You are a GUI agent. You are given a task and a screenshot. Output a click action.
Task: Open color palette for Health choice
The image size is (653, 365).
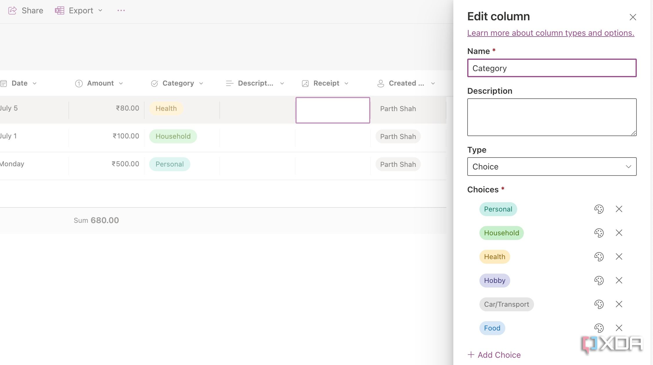pyautogui.click(x=599, y=257)
